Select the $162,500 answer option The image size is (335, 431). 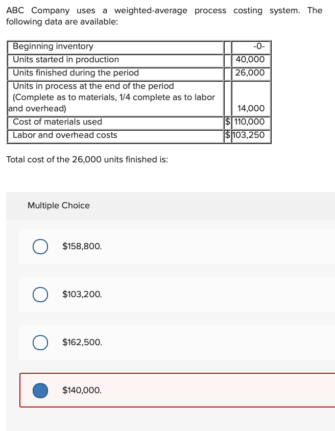pos(40,342)
